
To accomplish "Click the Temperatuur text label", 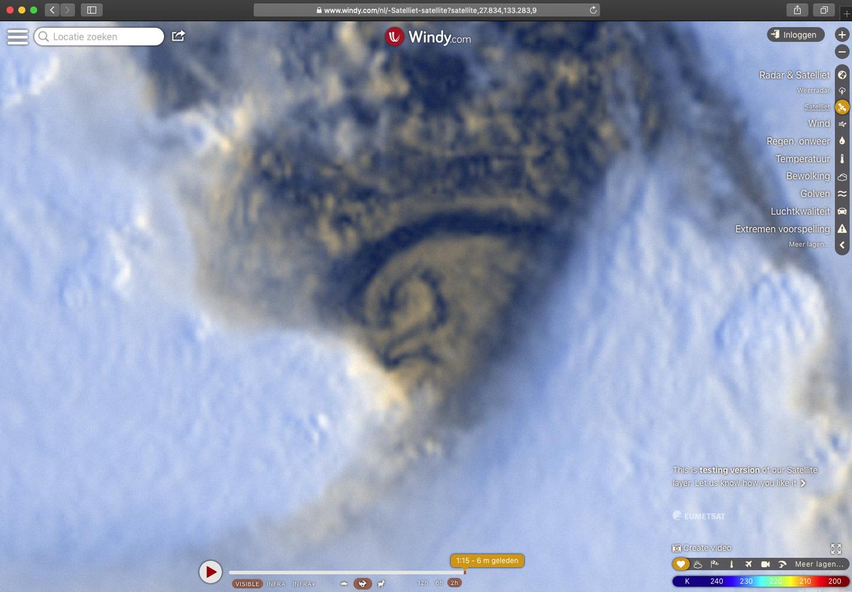I will (x=802, y=159).
